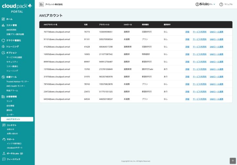Open cloudpackサポート in sidebar

pos(15,148)
